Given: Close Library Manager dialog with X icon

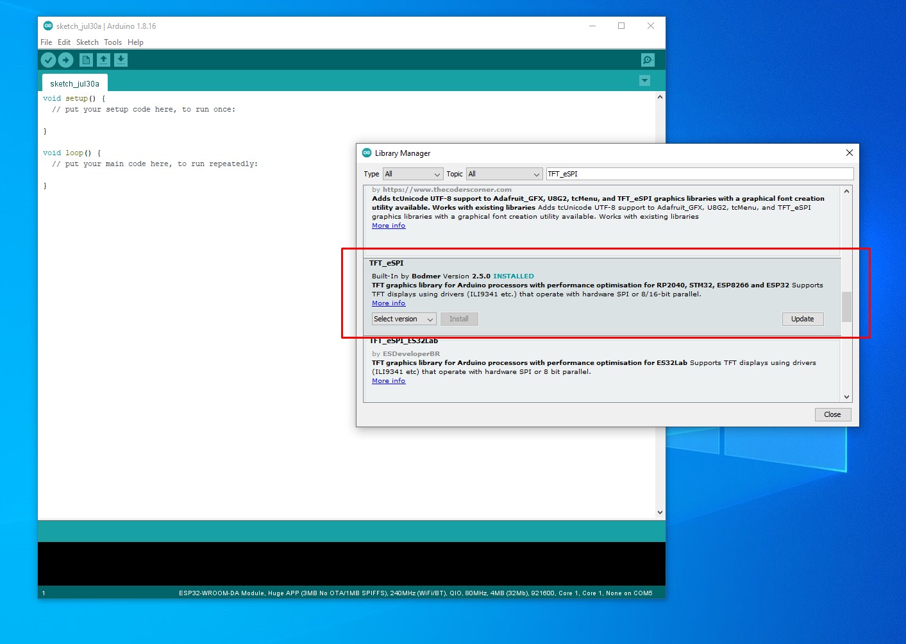Looking at the screenshot, I should 849,153.
